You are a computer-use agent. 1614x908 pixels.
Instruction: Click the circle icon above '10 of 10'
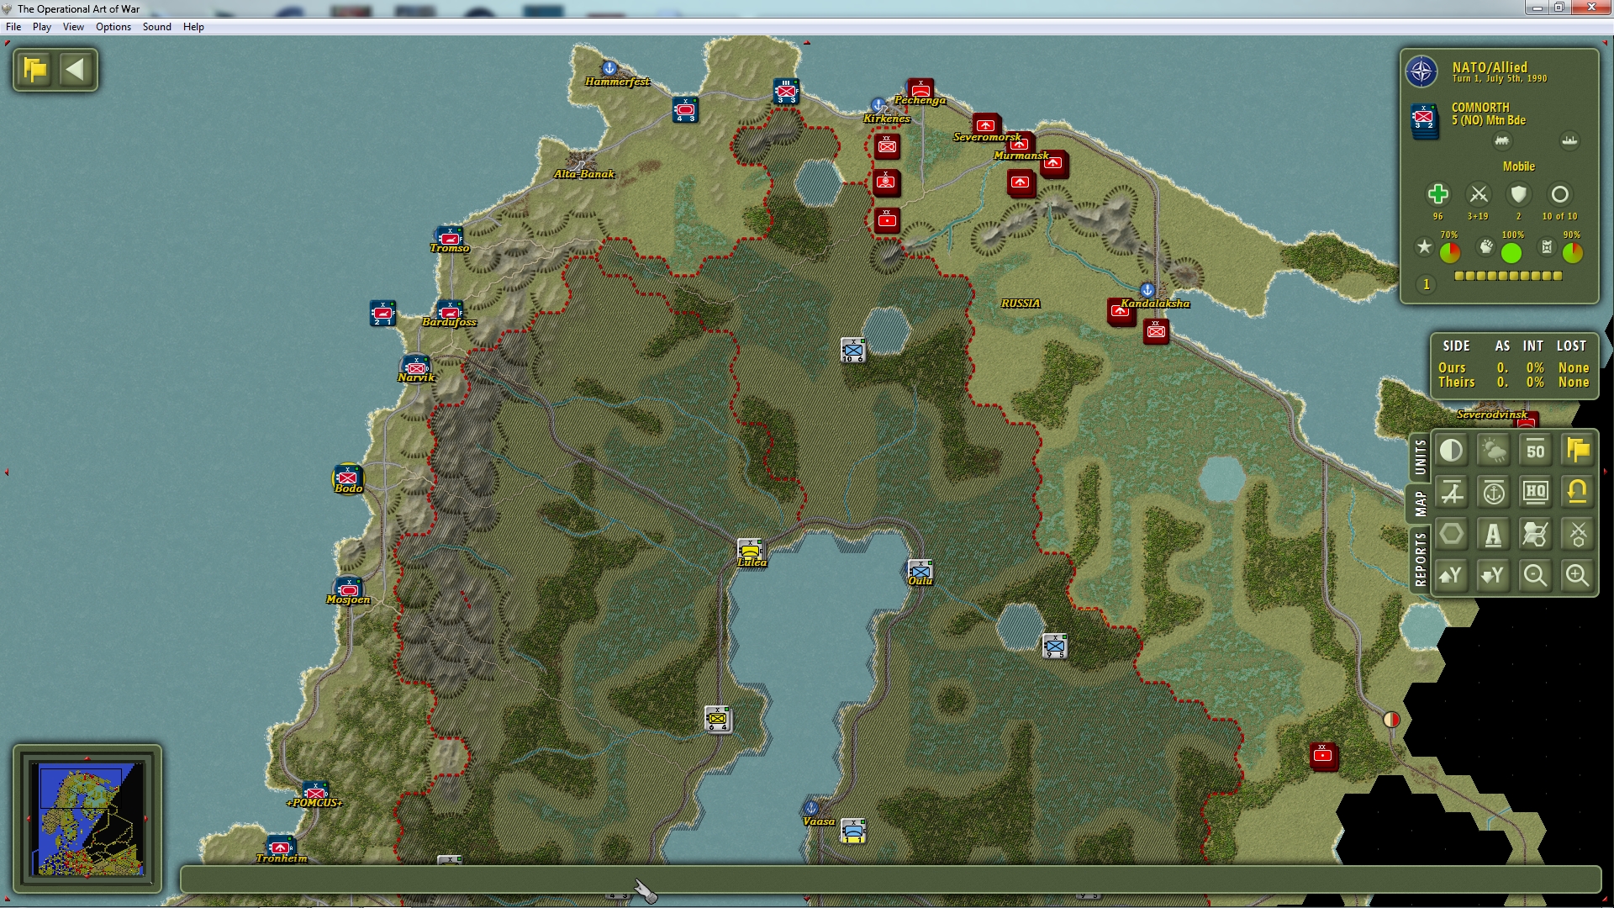click(x=1559, y=194)
